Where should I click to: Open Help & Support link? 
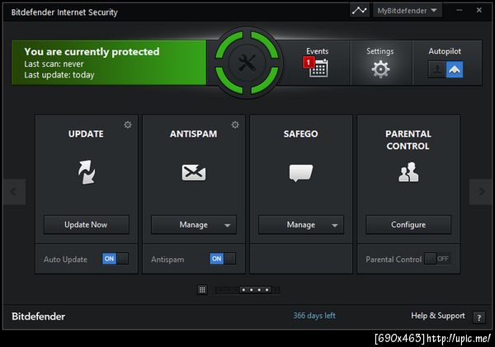pos(437,316)
